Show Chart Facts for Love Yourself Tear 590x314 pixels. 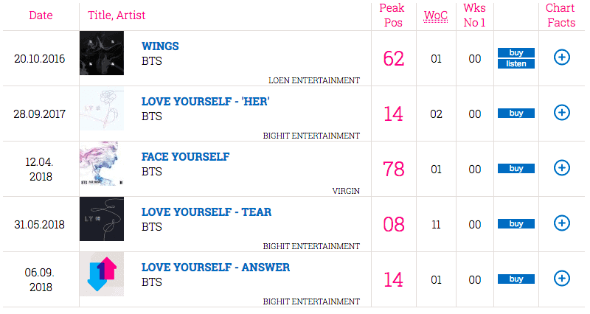tap(561, 223)
